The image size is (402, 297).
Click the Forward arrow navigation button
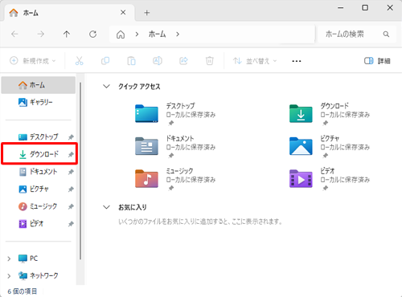click(41, 34)
